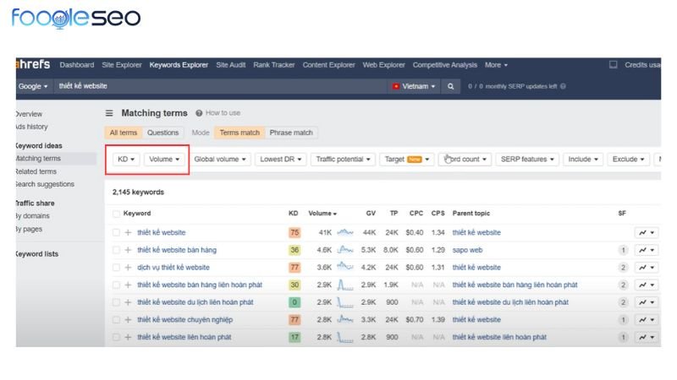
Task: Add dịch vụ thiết kế website with plus
Action: coord(128,268)
